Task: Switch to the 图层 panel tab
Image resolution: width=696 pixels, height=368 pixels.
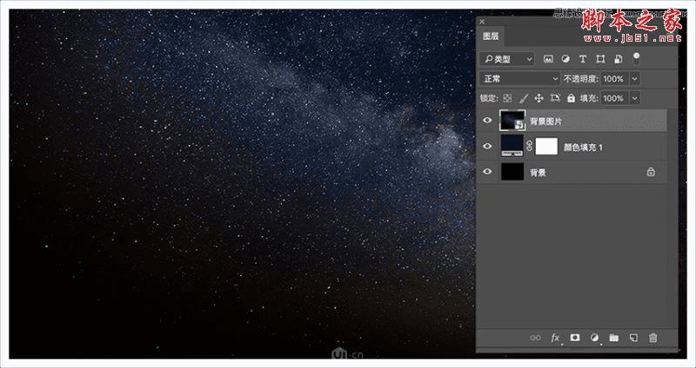Action: (491, 36)
